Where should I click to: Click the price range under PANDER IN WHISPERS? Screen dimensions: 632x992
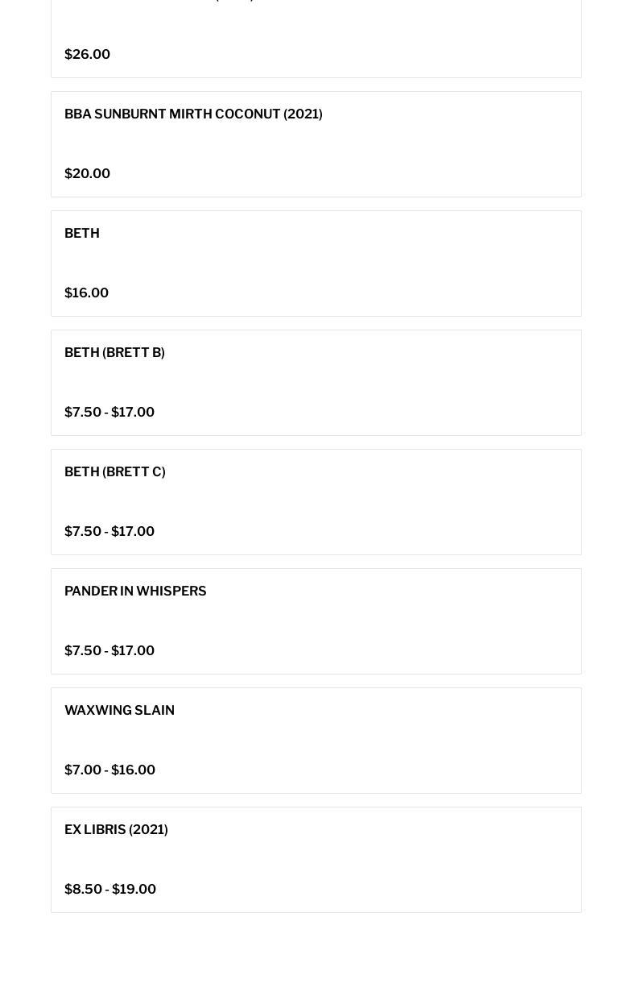point(109,651)
